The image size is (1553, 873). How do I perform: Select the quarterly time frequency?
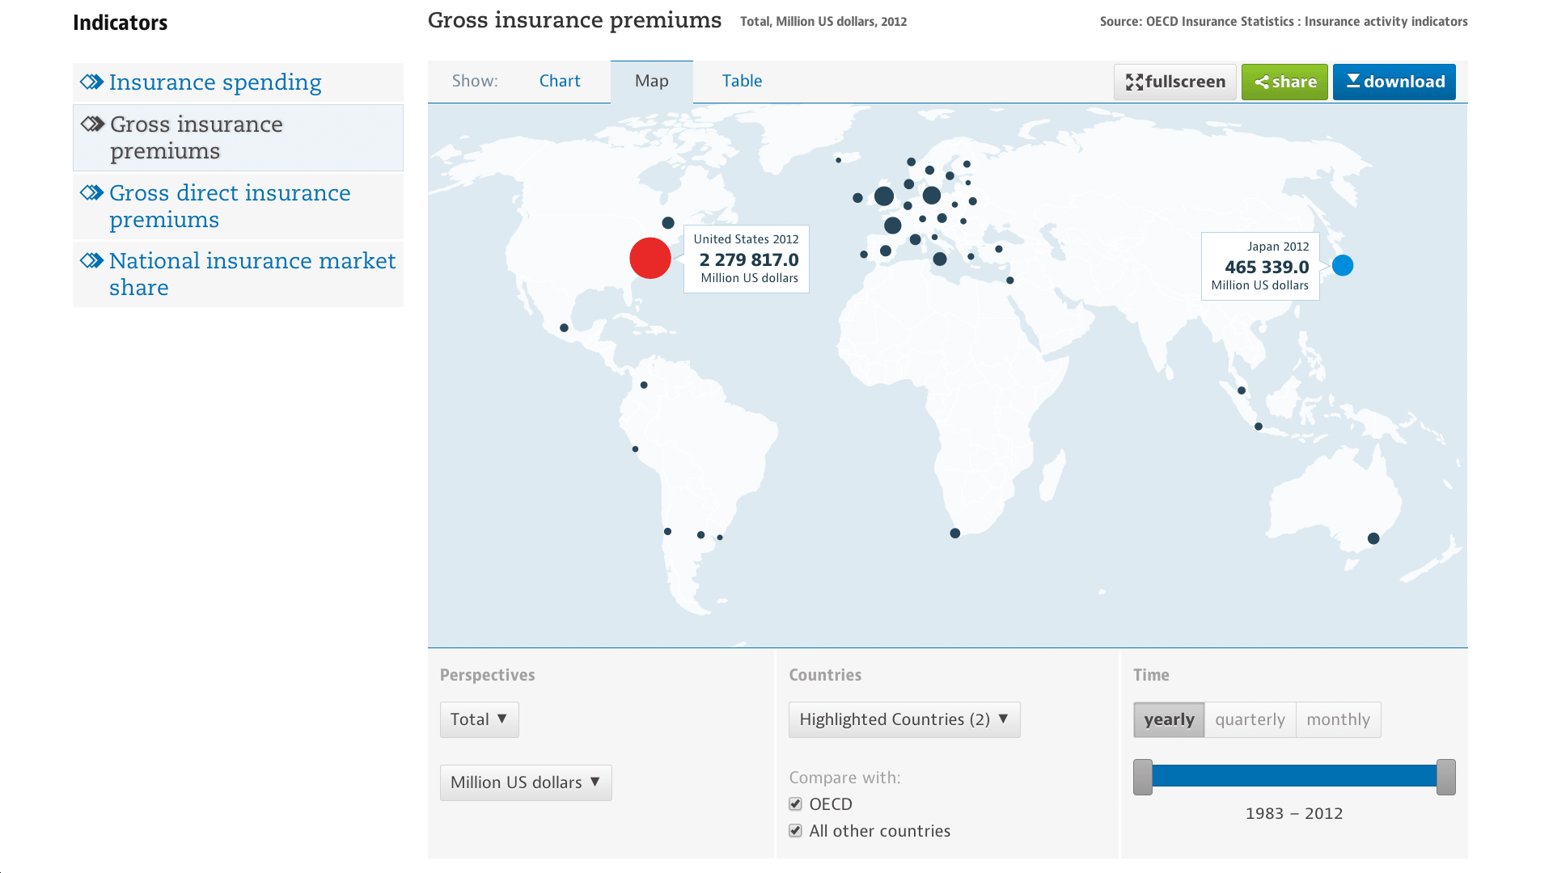click(1250, 720)
